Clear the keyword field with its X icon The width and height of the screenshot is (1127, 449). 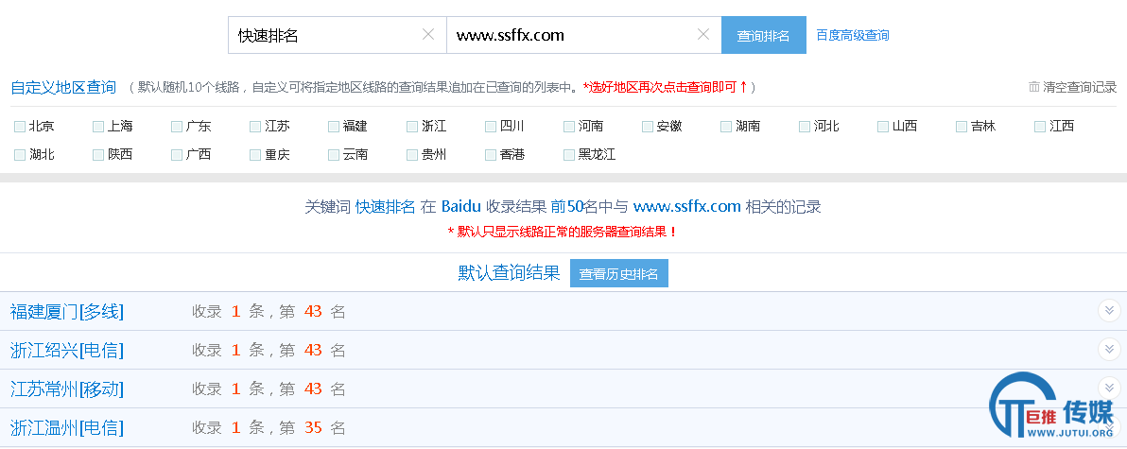tap(428, 34)
